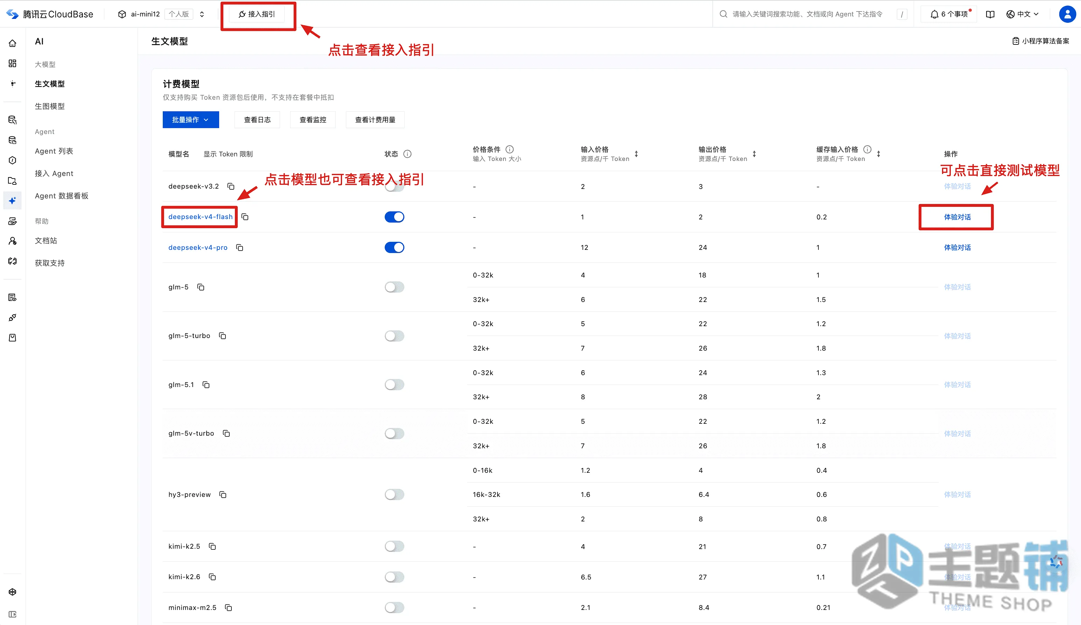Screen dimensions: 1081x625
Task: Click the 查看日志 button
Action: pos(257,120)
